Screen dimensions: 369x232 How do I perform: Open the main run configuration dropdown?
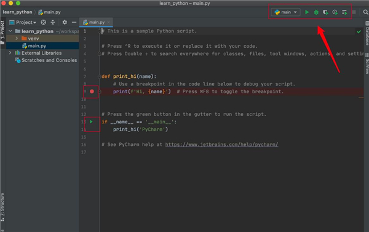[x=286, y=12]
